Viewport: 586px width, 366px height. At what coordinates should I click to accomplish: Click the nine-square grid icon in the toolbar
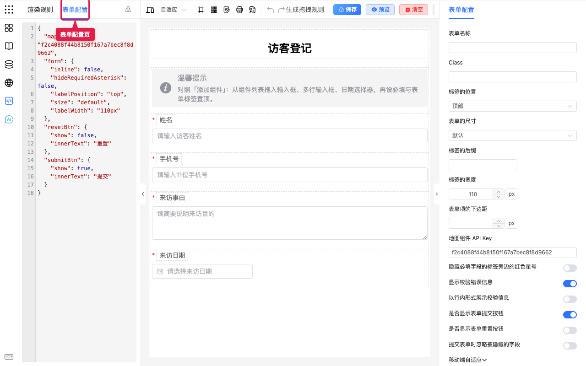pos(214,10)
